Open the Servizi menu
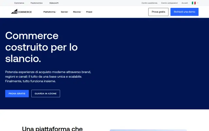Viewport: 209px width, 131px height. (65, 12)
